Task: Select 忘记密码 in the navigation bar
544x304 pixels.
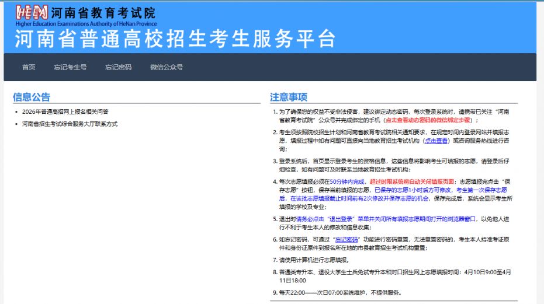Action: [118, 67]
